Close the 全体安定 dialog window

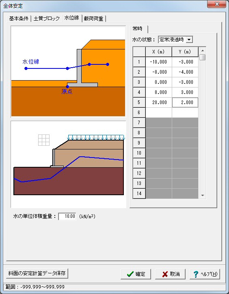tap(216, 4)
